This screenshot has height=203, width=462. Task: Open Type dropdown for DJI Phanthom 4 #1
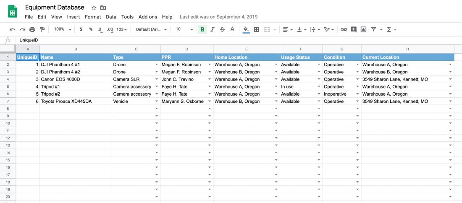(x=157, y=65)
